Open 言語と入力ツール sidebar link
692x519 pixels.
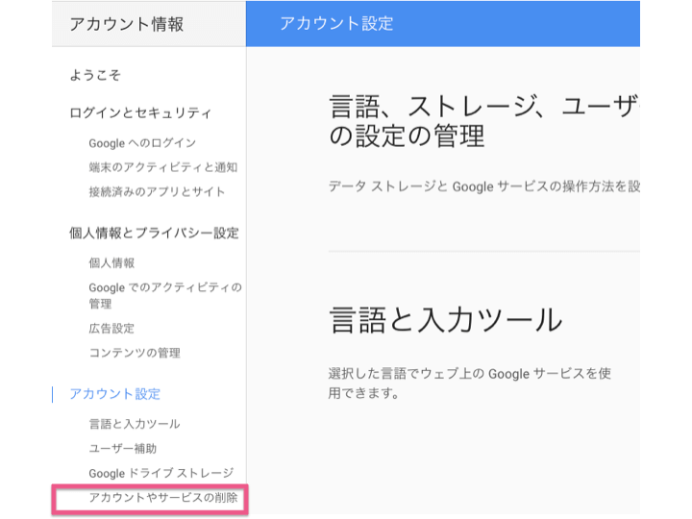coord(135,424)
